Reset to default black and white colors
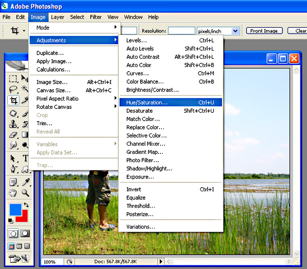This screenshot has width=307, height=269. click(10, 221)
